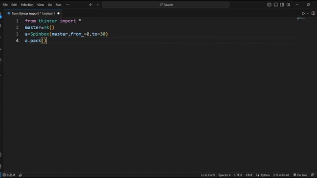The width and height of the screenshot is (317, 178).
Task: Click line number 1 in gutter
Action: (x=17, y=21)
